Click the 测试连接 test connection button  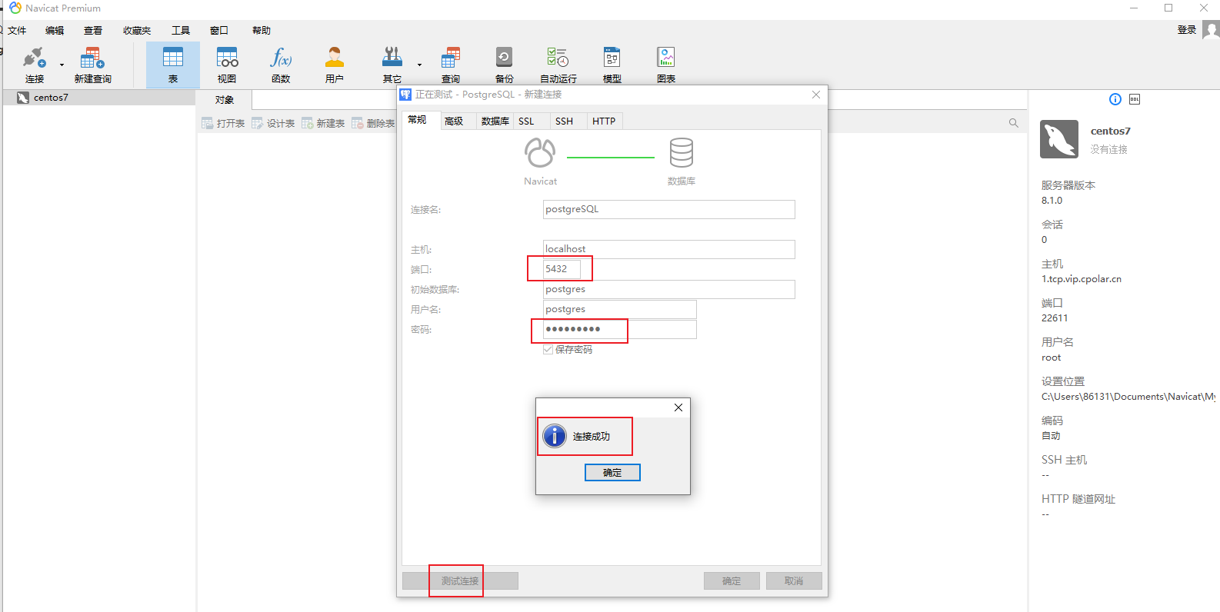(460, 581)
